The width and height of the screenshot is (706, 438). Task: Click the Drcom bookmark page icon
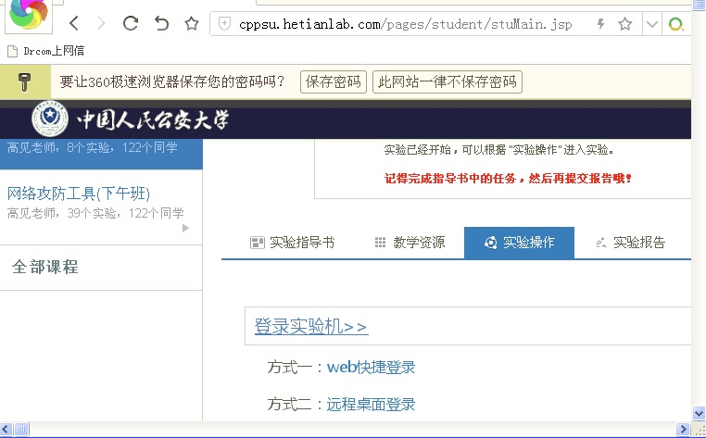[13, 51]
